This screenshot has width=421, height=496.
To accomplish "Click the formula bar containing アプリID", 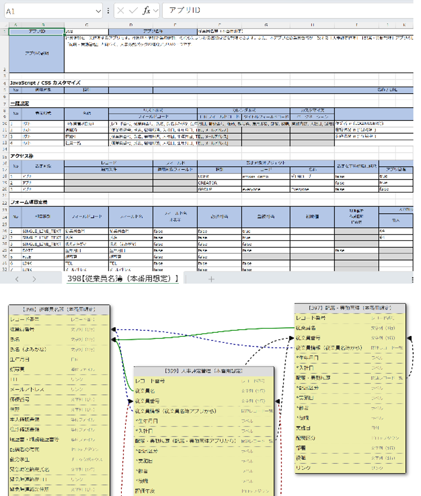I will (x=287, y=11).
